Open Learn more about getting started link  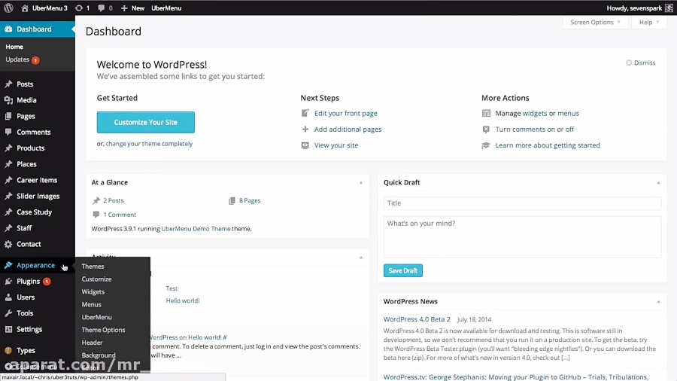548,145
